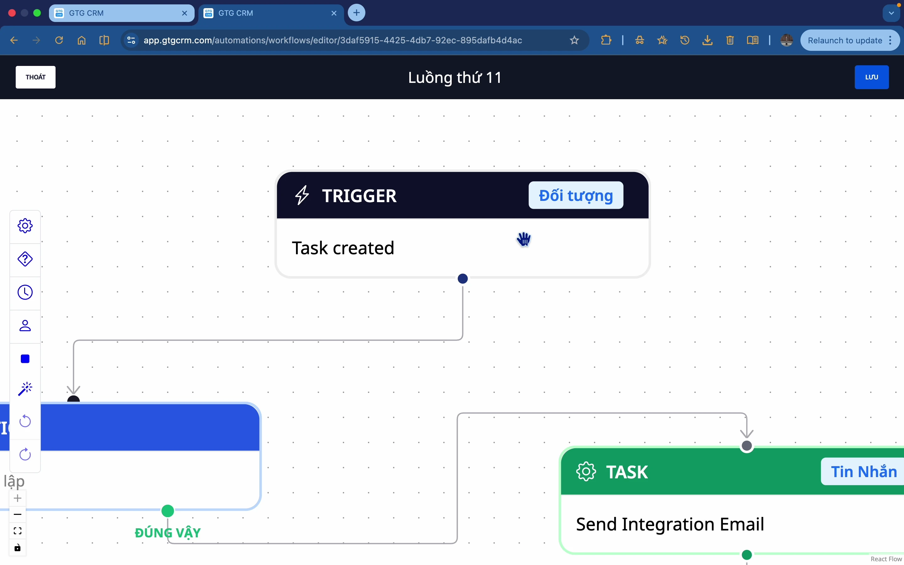
Task: Zoom in with the plus control
Action: tap(18, 498)
